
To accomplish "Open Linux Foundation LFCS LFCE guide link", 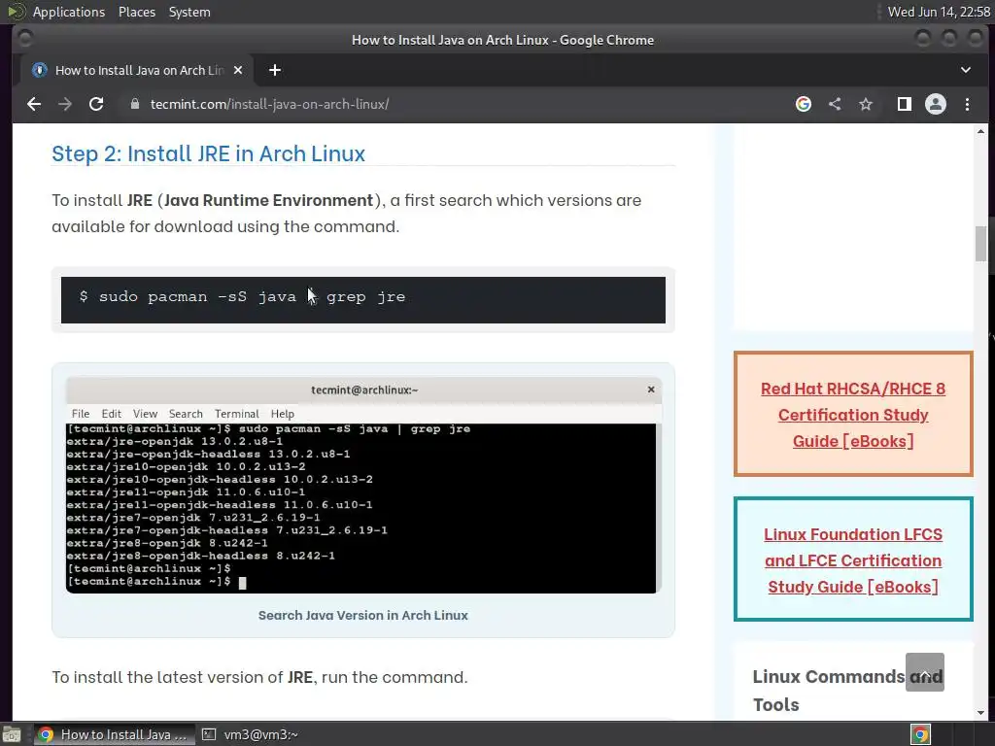I will tap(853, 560).
